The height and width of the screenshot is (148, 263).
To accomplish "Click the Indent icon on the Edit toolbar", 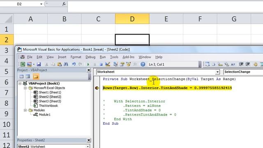I will [241, 64].
